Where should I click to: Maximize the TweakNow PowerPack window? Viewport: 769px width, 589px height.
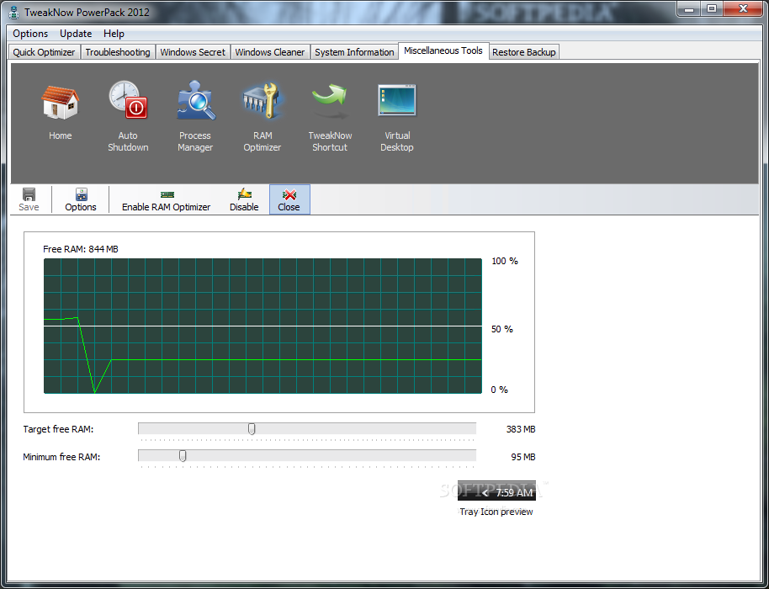click(712, 8)
